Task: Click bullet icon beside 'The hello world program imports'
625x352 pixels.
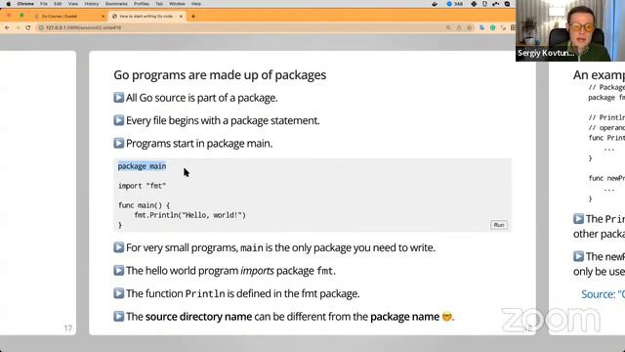Action: click(119, 270)
